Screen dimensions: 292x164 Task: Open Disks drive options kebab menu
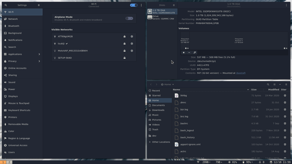(x=286, y=5)
